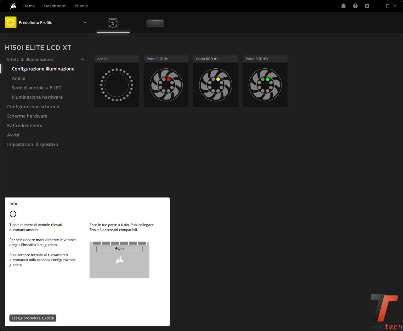
Task: Switch to the Murals tab
Action: pyautogui.click(x=81, y=6)
